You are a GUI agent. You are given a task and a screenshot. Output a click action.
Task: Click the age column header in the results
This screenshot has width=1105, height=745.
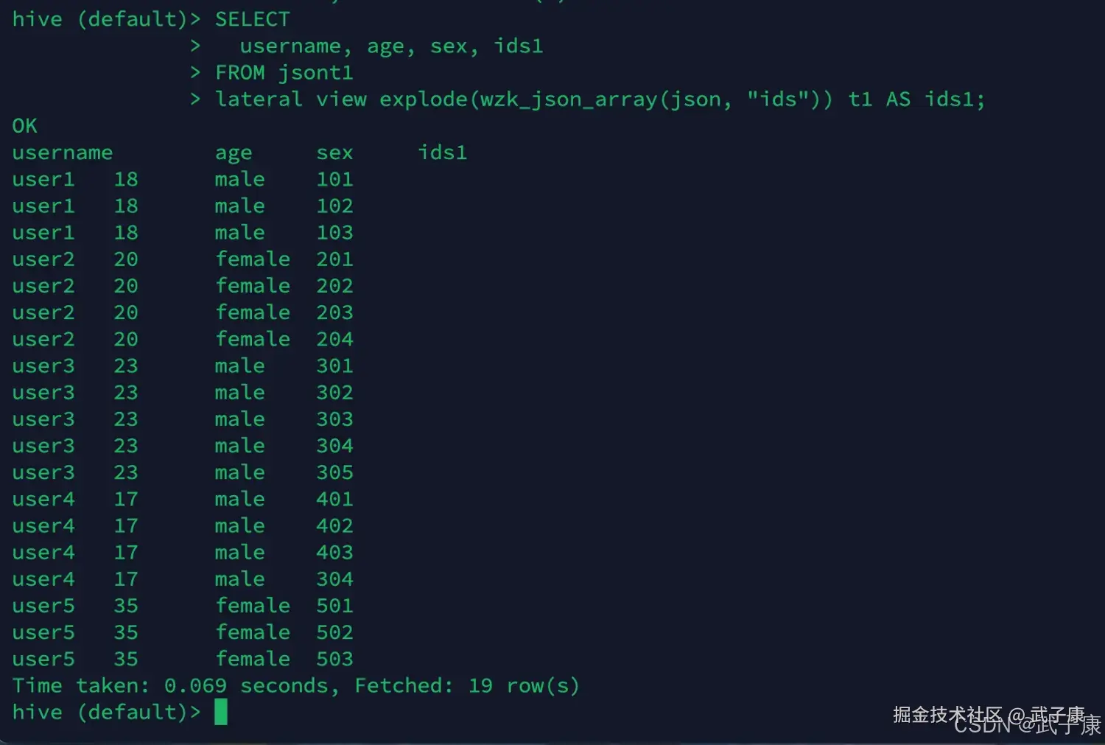click(x=233, y=153)
